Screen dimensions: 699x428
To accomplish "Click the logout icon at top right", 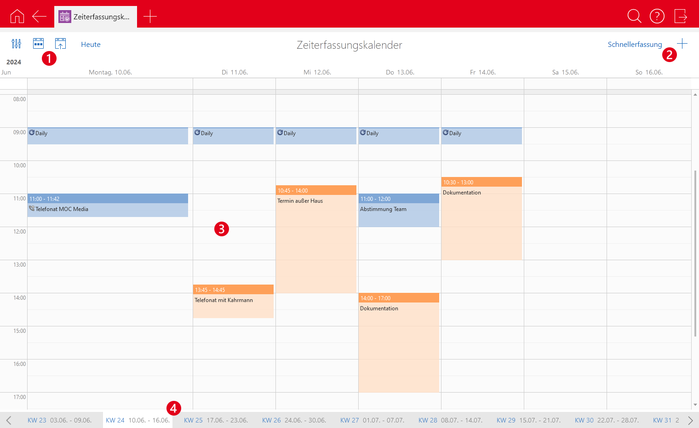I will coord(680,17).
